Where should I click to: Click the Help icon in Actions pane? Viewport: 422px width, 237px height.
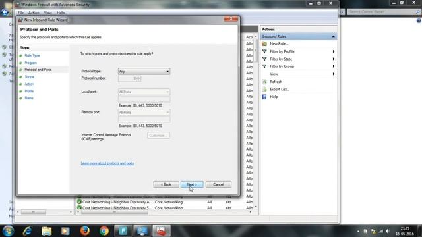pos(264,97)
